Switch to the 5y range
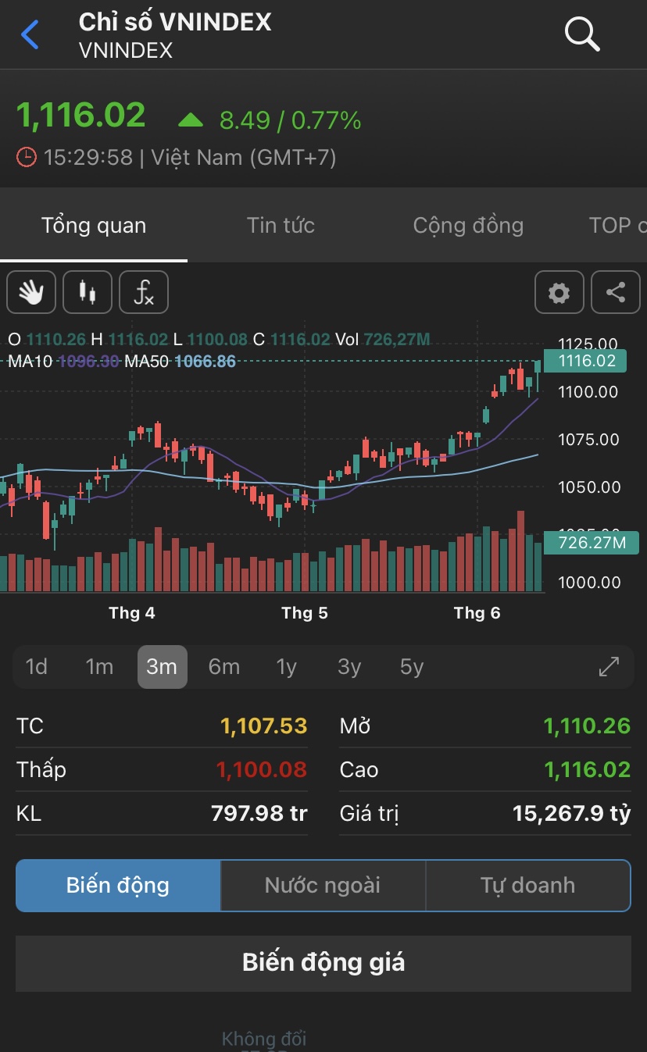The height and width of the screenshot is (1052, 647). (412, 667)
